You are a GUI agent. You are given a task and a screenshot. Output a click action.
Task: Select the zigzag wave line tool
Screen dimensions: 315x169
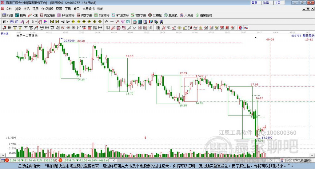pyautogui.click(x=134, y=28)
